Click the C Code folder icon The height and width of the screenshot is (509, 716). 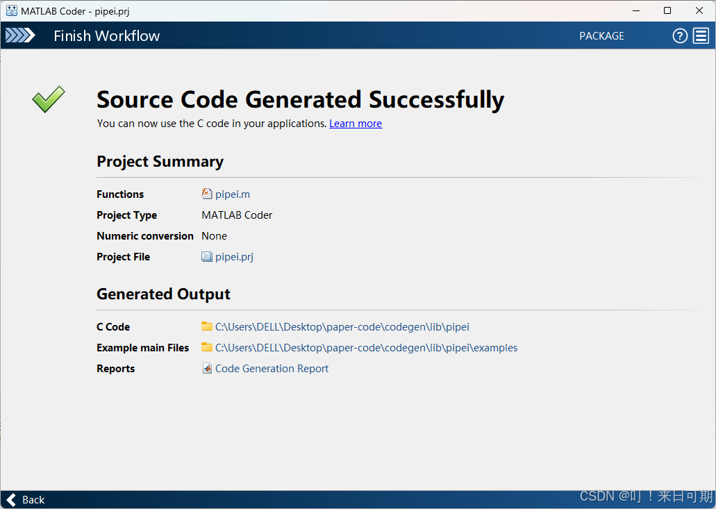click(x=207, y=326)
